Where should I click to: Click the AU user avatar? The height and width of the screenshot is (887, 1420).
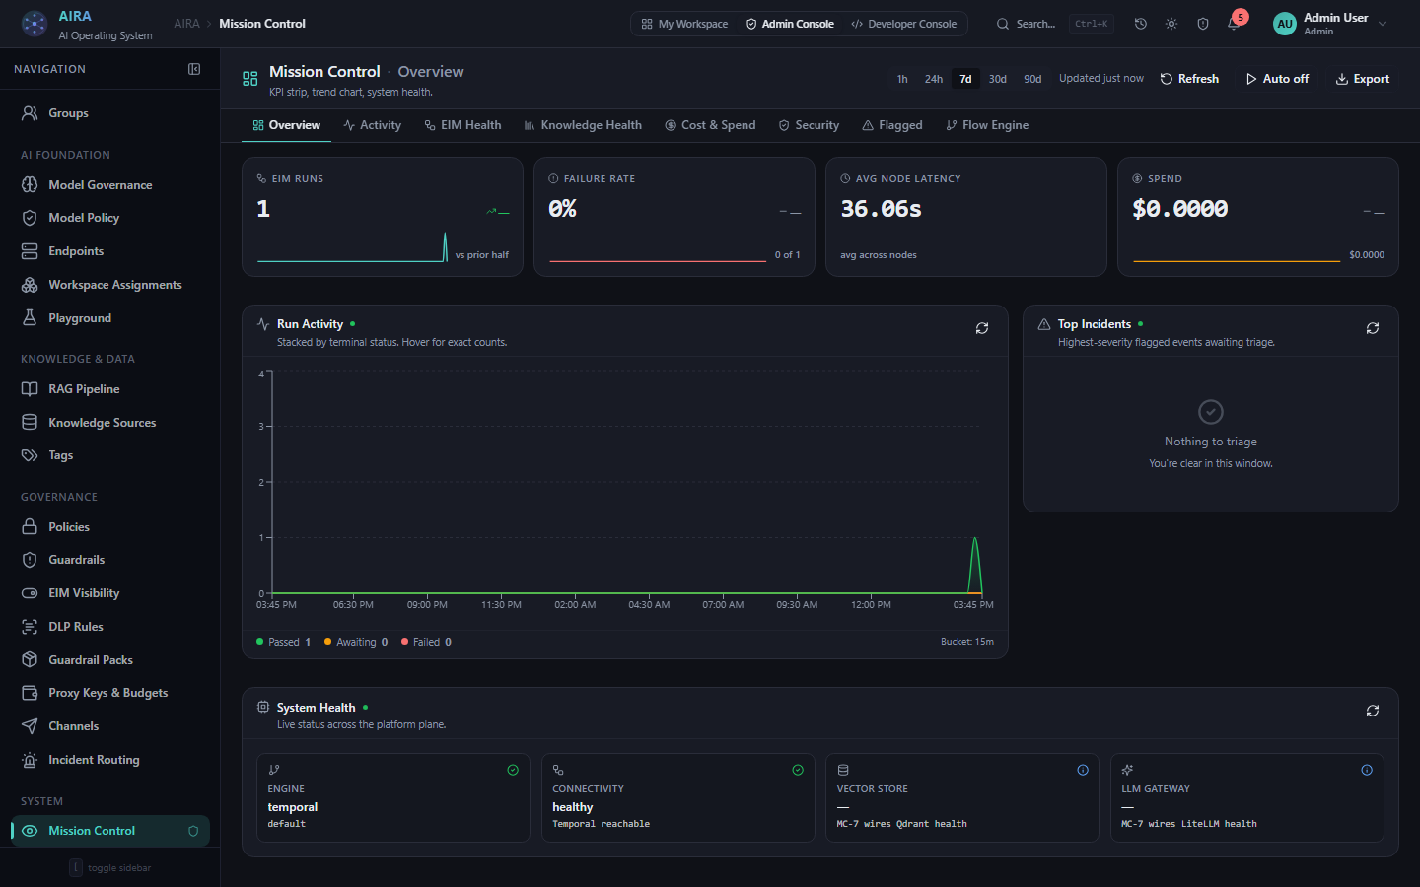click(1285, 24)
